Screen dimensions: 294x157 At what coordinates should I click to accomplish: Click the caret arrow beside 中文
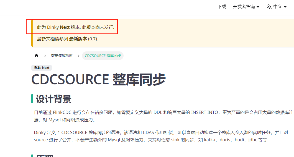click(x=285, y=7)
